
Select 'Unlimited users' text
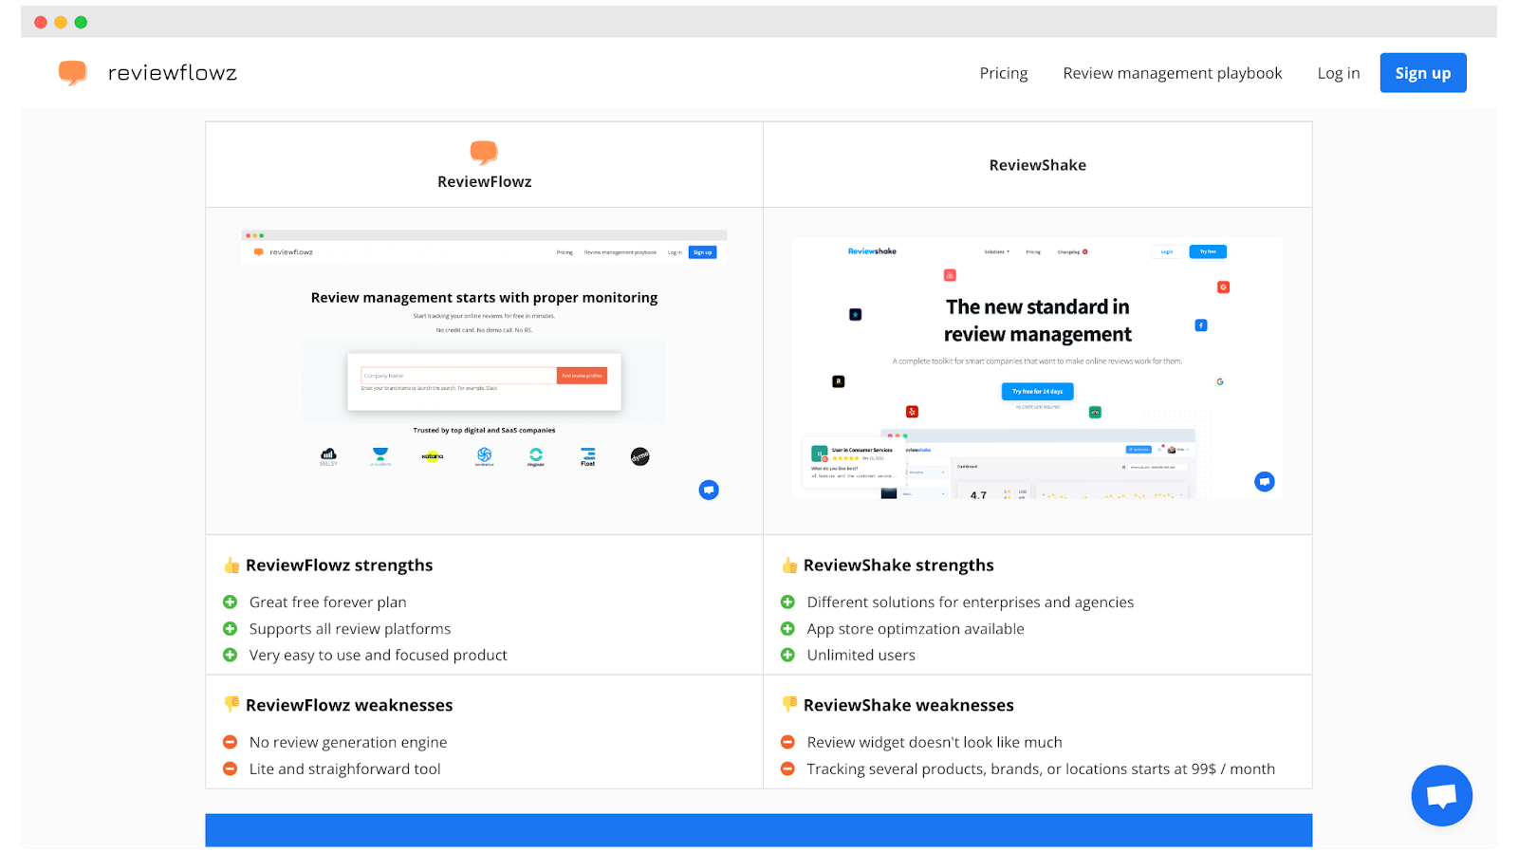[861, 656]
